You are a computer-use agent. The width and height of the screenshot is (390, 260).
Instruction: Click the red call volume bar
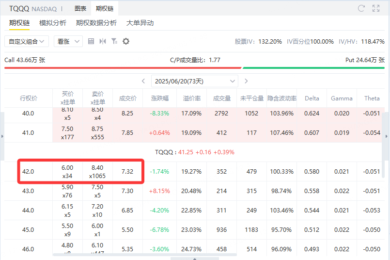[x=123, y=68]
